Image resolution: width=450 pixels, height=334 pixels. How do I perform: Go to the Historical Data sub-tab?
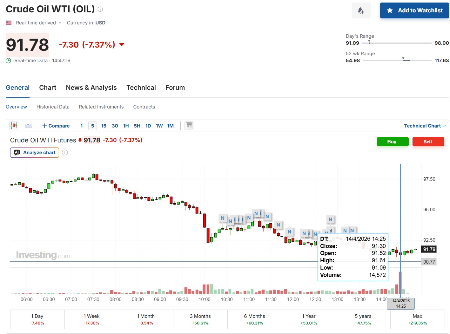click(x=53, y=107)
